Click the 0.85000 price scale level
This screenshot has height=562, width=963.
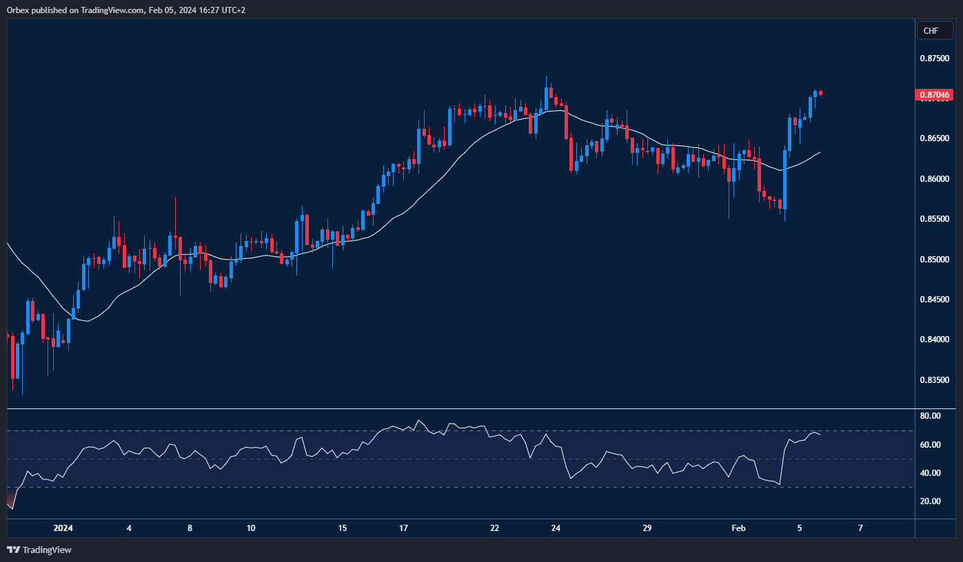coord(935,260)
